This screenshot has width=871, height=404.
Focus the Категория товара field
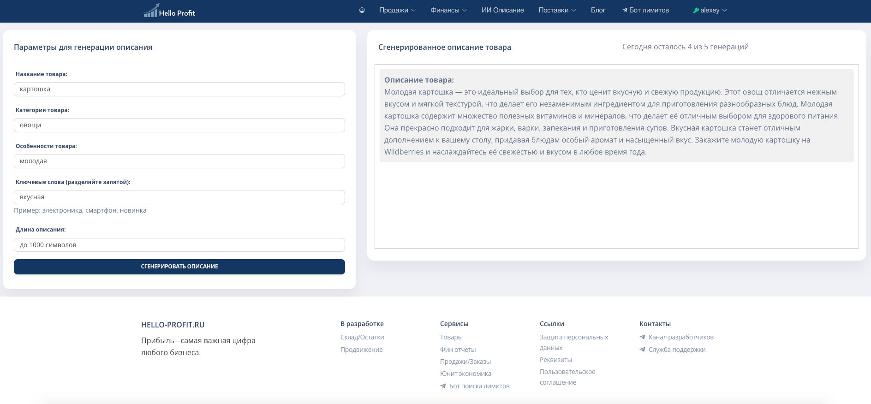click(179, 125)
